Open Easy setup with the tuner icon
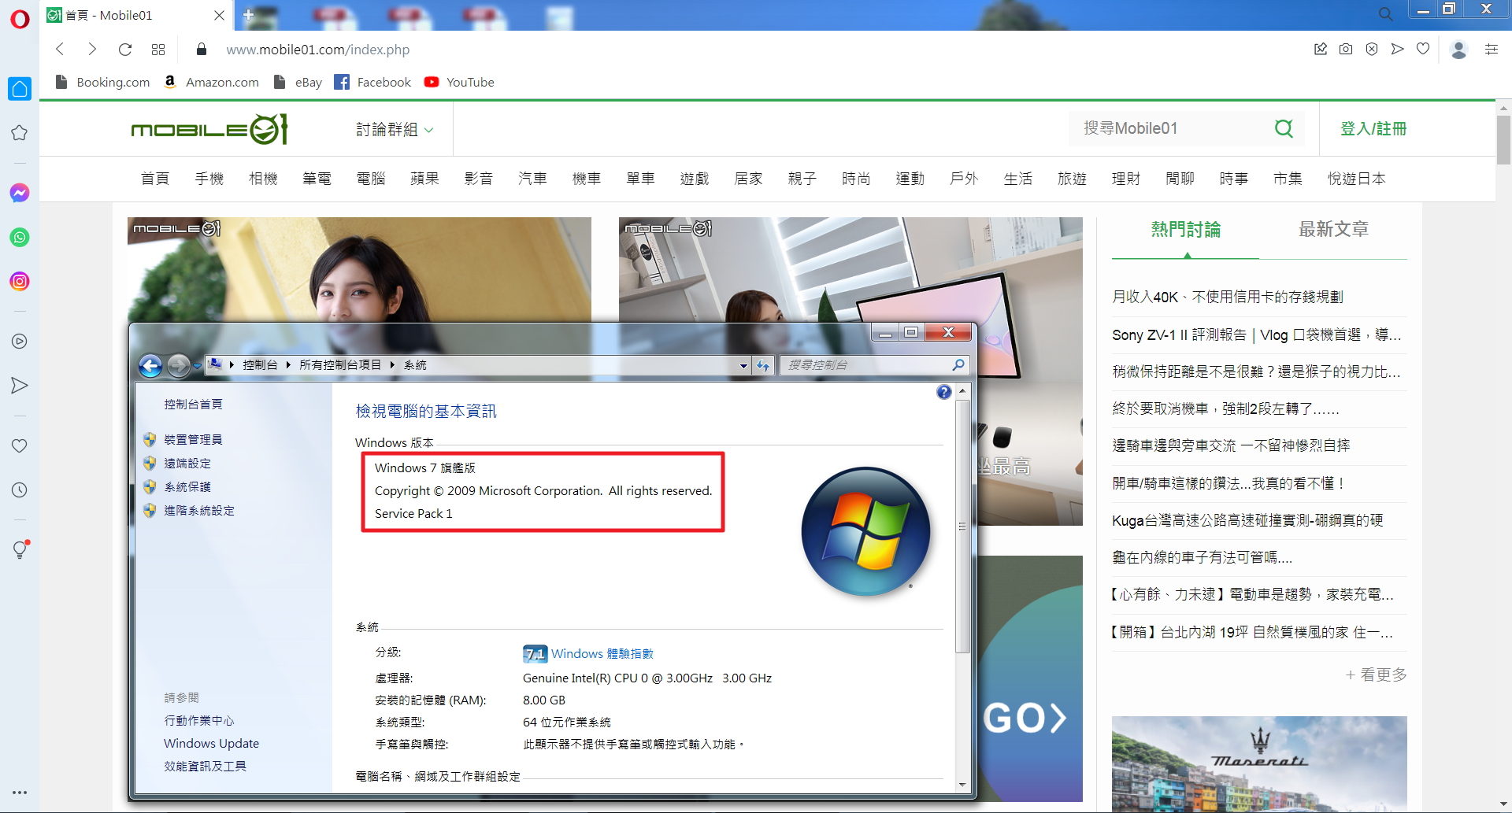Viewport: 1512px width, 813px height. pyautogui.click(x=1492, y=49)
